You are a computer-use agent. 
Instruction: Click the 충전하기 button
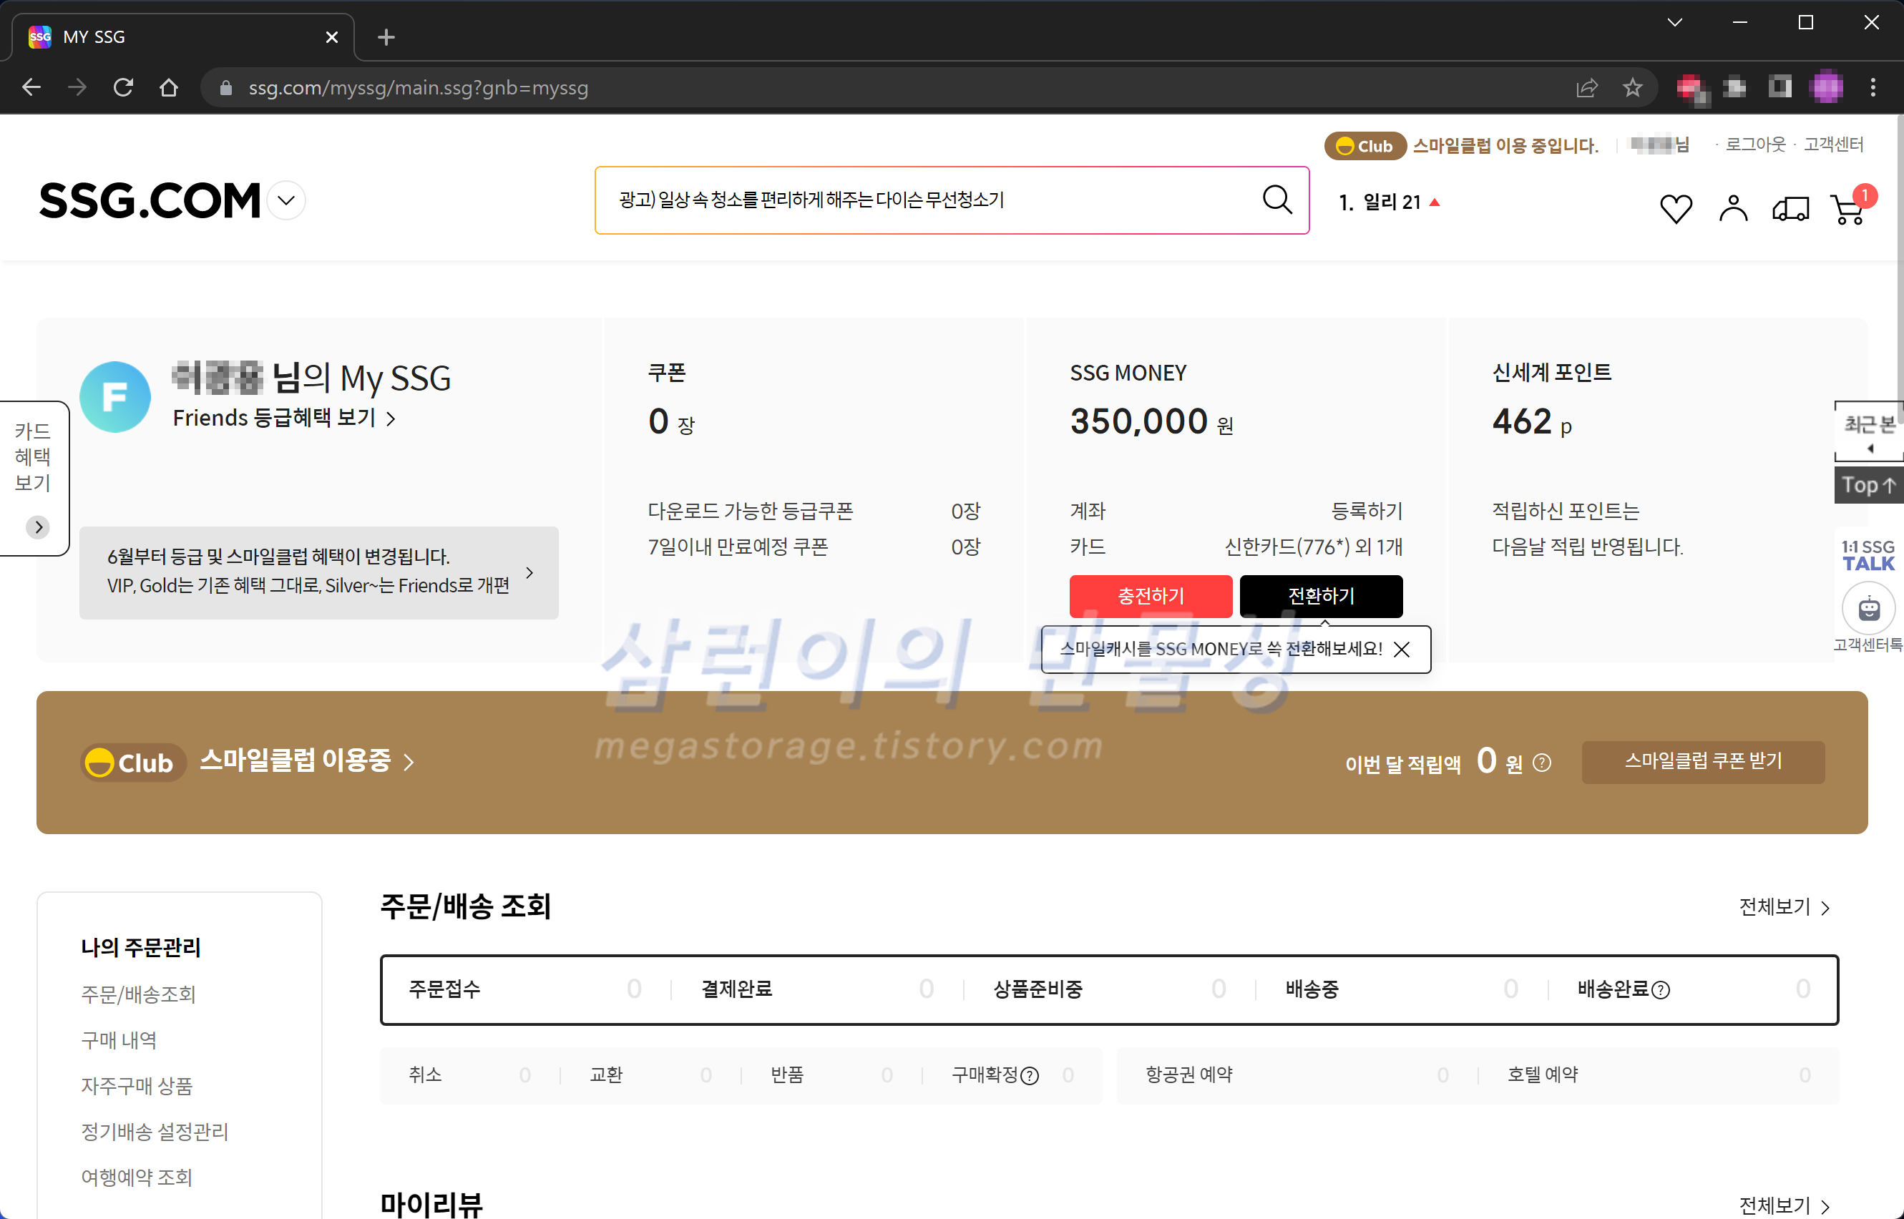[x=1151, y=595]
